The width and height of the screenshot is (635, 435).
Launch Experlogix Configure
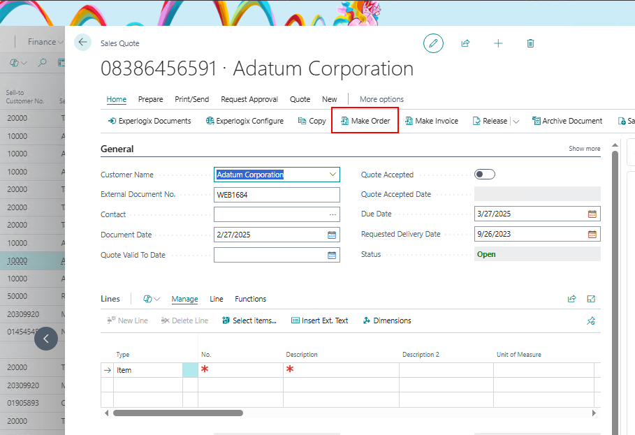click(244, 121)
